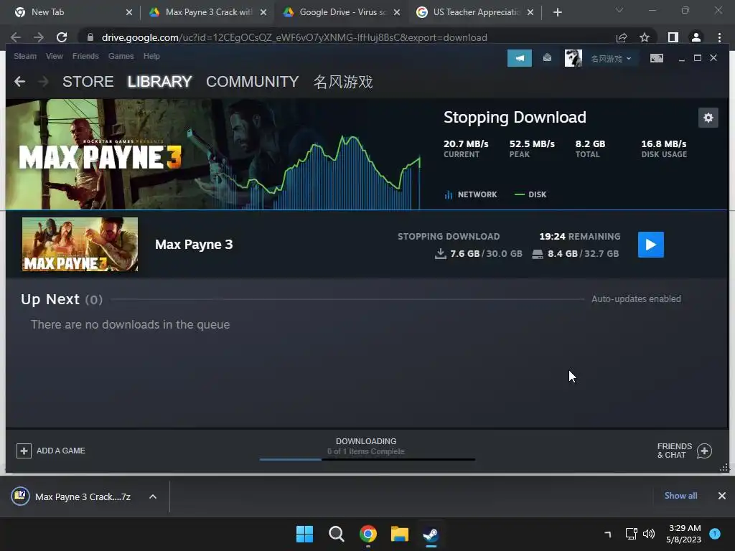Open the View menu
The image size is (735, 551).
[55, 56]
